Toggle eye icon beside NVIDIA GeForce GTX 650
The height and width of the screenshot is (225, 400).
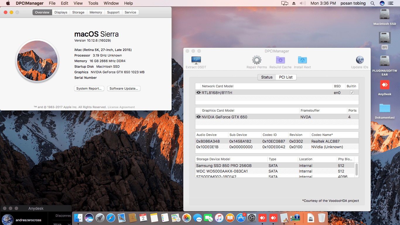coord(199,117)
